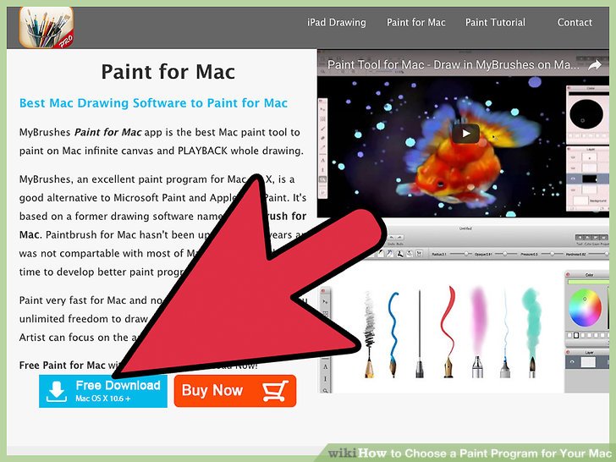Click the pencil brush sample image
The height and width of the screenshot is (462, 616).
(369, 335)
